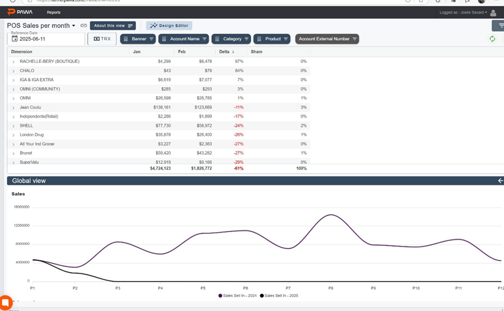Open About this view
The width and height of the screenshot is (504, 311).
click(x=113, y=26)
